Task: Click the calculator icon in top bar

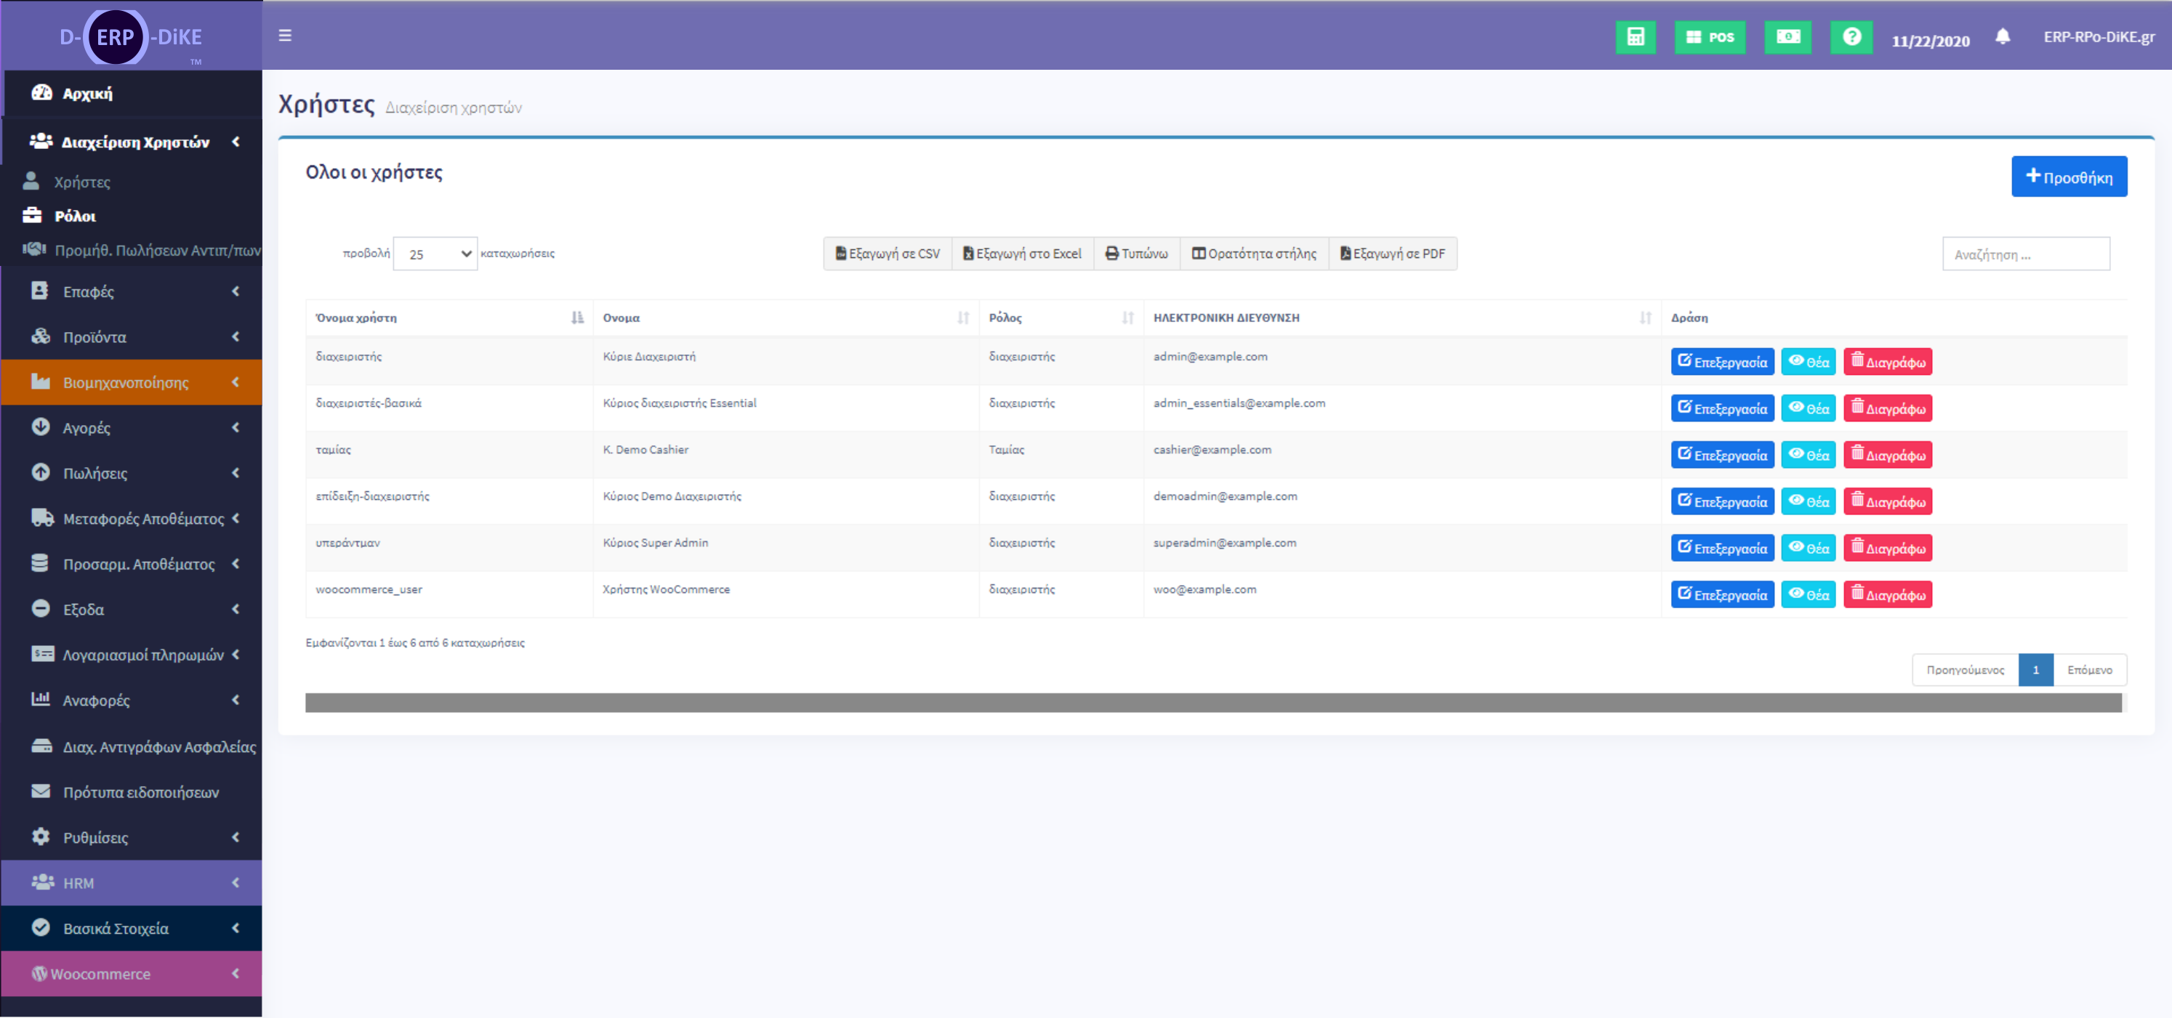Action: [x=1635, y=37]
